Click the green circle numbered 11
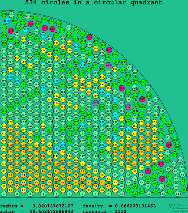Image resolution: width=188 pixels, height=213 pixels. pyautogui.click(x=135, y=194)
